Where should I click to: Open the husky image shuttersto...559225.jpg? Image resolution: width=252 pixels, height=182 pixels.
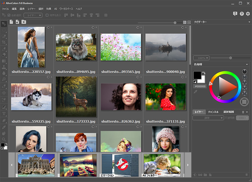pos(31,97)
